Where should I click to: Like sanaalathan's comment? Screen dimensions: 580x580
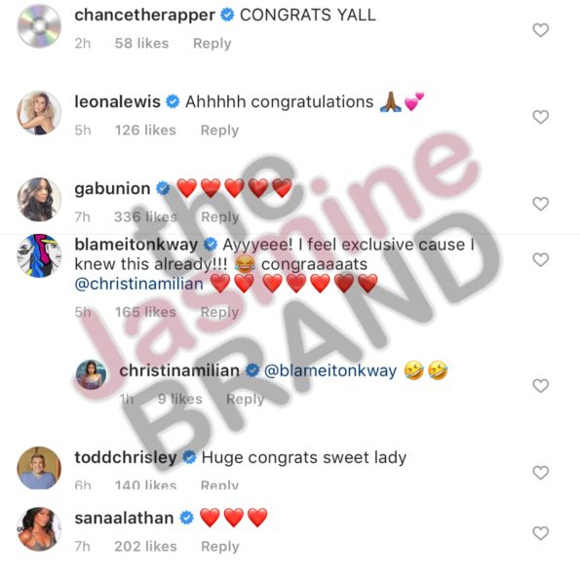(x=540, y=533)
